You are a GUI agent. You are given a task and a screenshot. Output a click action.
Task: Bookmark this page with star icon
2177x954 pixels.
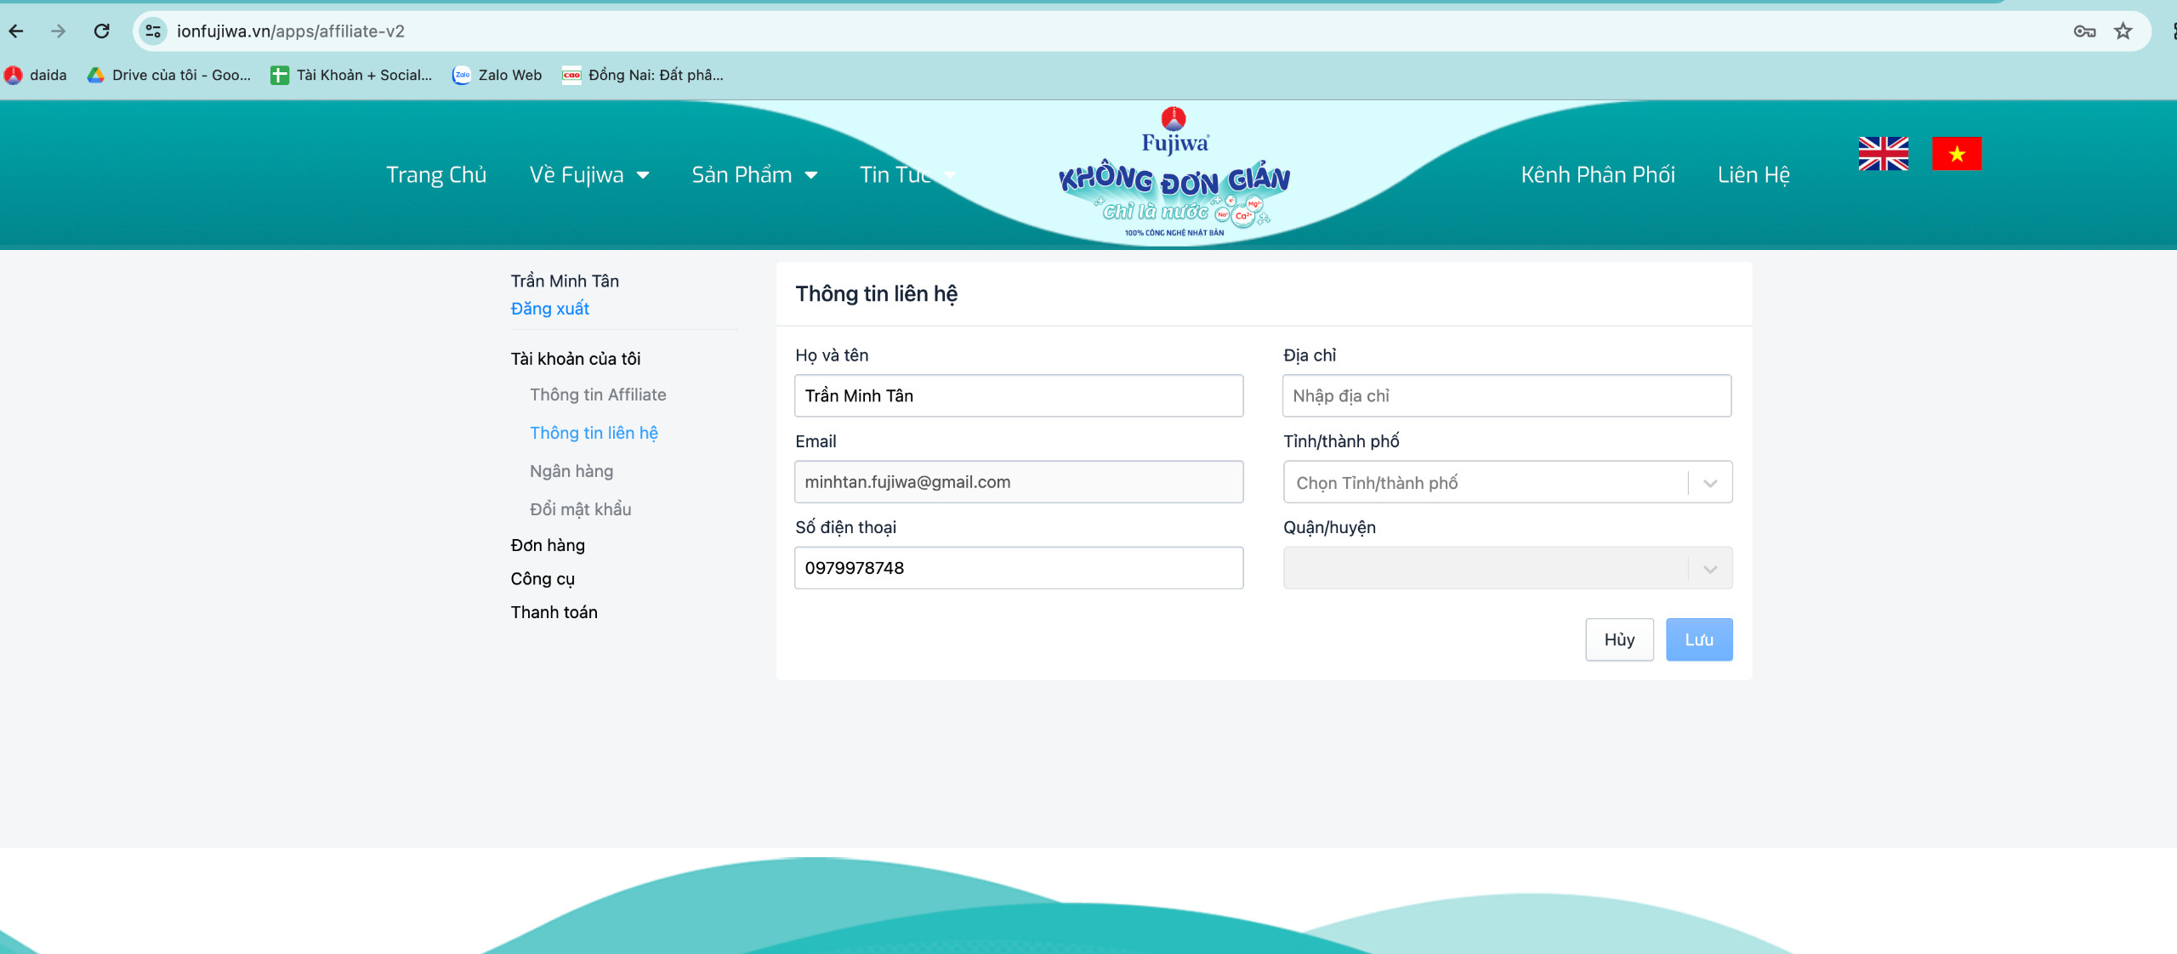pyautogui.click(x=2123, y=31)
